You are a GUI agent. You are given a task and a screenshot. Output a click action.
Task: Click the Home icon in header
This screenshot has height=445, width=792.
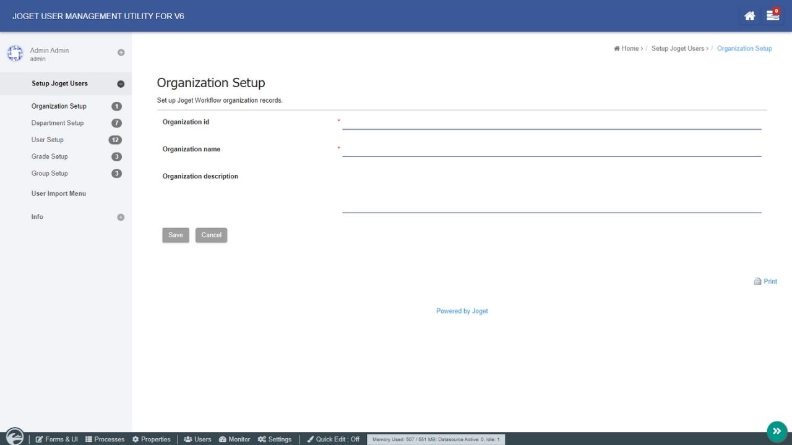pyautogui.click(x=749, y=16)
